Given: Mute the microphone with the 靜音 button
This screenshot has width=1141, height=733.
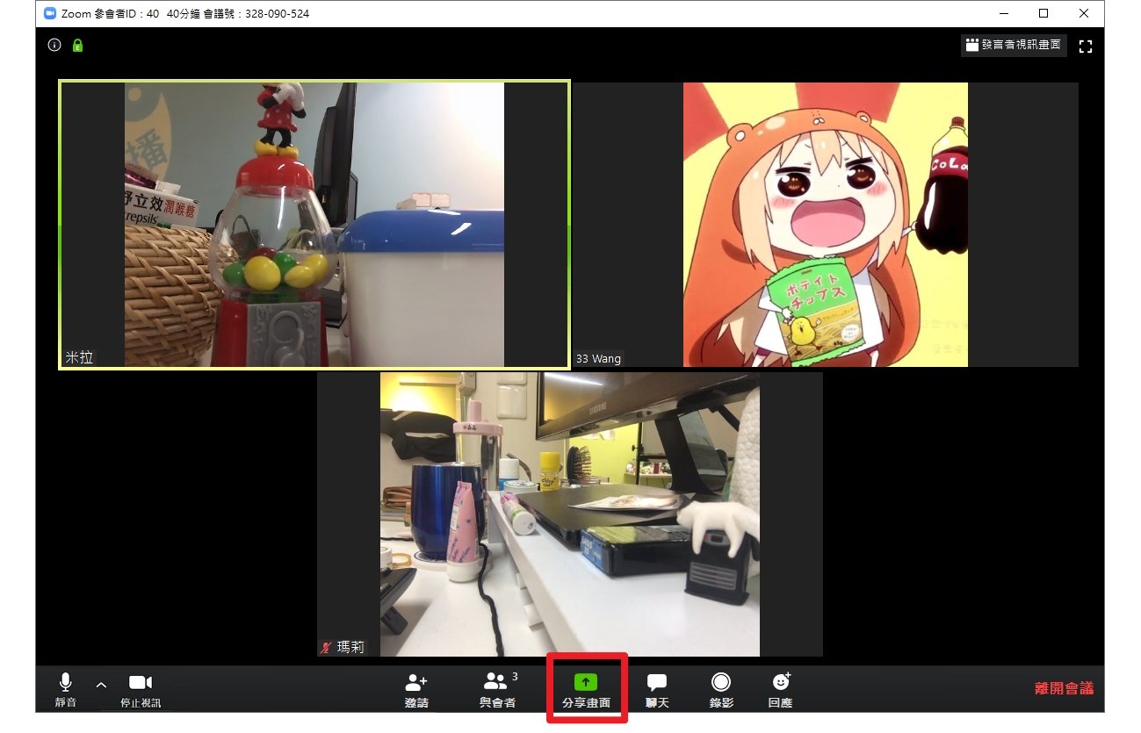Looking at the screenshot, I should [x=66, y=691].
